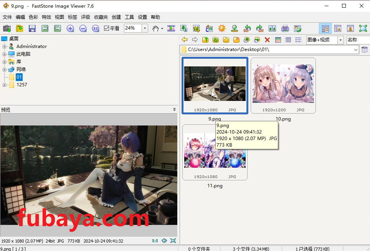Click the red X delete icon
Viewport: 370px width, 251px height.
267,40
